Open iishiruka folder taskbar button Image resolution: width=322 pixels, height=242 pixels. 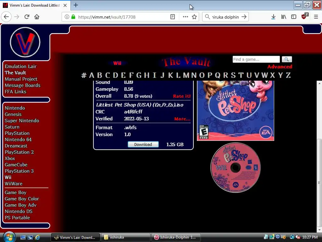point(125,237)
